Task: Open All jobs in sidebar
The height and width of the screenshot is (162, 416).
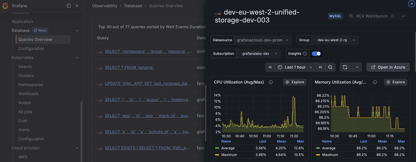Action: [x=25, y=112]
